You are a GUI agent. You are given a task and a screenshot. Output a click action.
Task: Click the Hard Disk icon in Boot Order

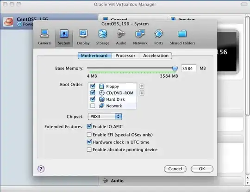[x=101, y=99]
